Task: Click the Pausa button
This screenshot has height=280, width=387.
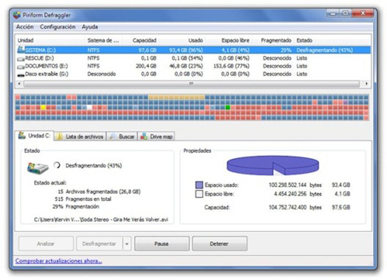Action: [x=162, y=244]
